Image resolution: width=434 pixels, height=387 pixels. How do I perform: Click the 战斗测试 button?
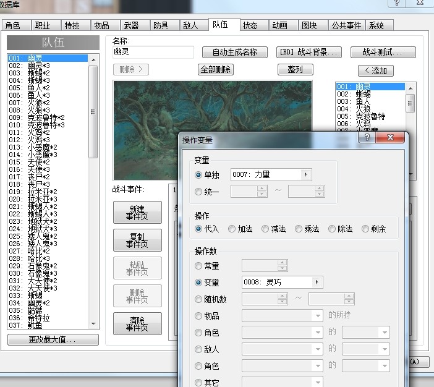coord(383,52)
